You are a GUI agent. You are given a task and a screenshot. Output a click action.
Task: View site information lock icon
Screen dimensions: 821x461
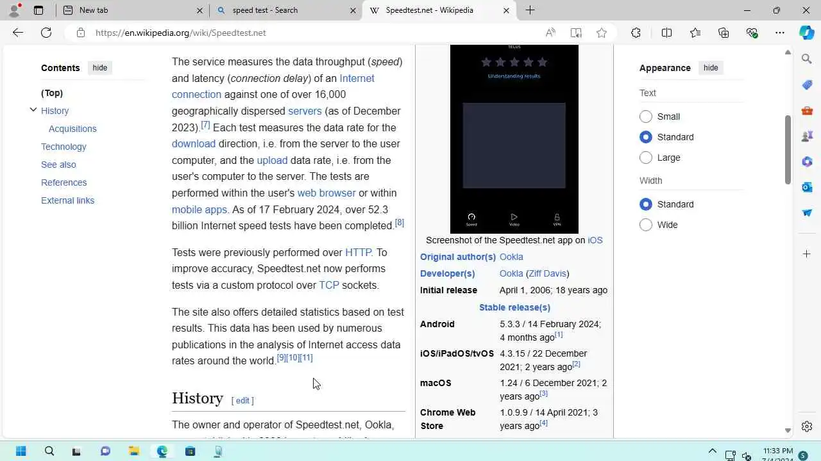coord(81,33)
